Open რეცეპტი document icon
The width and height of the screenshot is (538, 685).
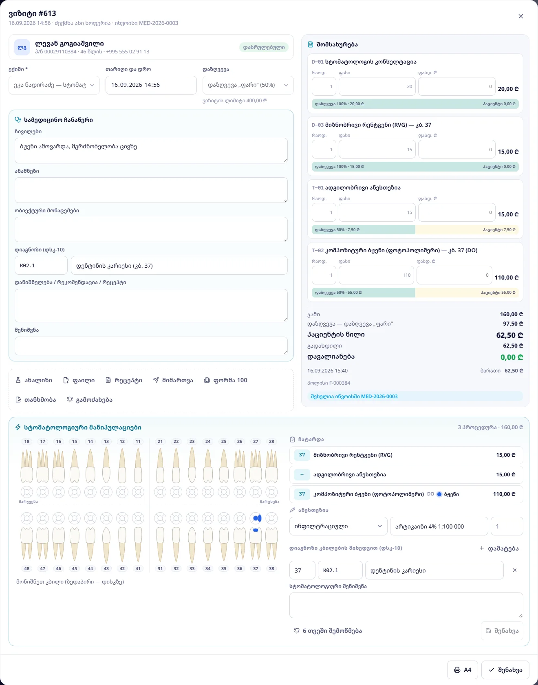(x=108, y=380)
